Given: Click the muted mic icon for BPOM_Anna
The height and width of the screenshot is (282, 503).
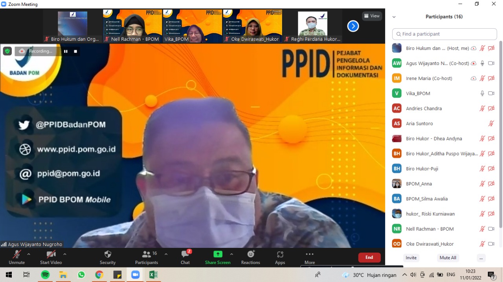Looking at the screenshot, I should [x=482, y=184].
